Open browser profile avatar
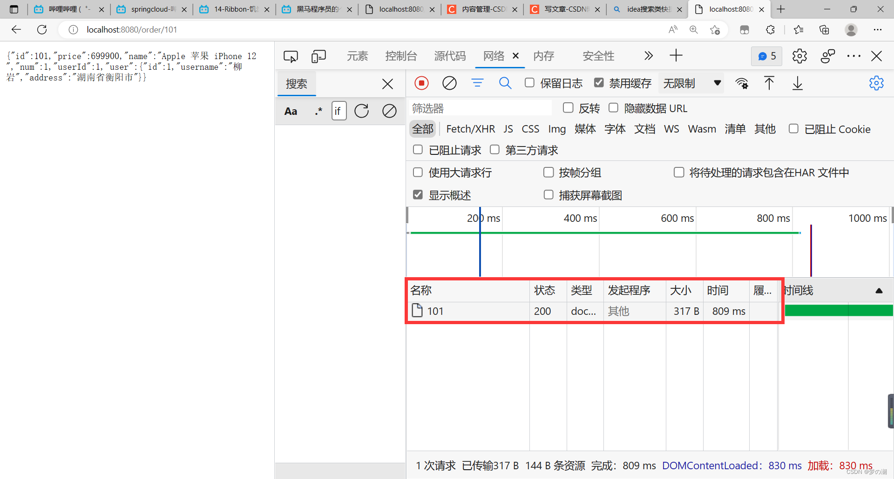Viewport: 894px width, 479px height. coord(851,30)
